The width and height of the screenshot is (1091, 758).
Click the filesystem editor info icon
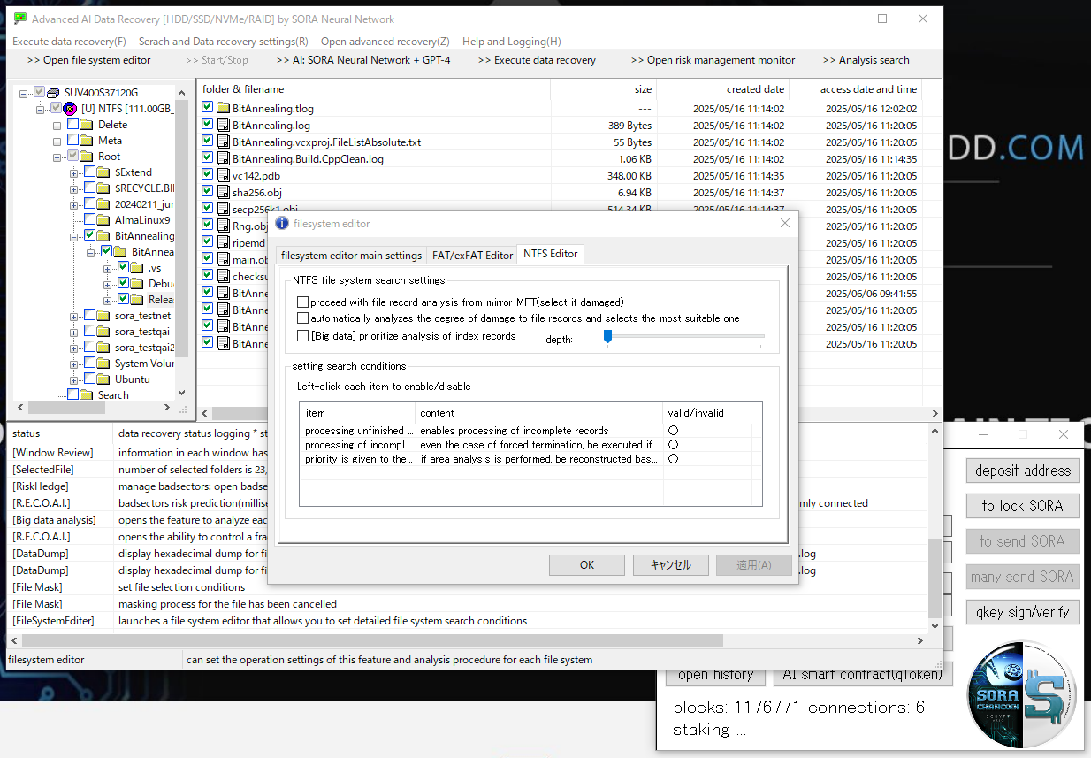(x=282, y=224)
